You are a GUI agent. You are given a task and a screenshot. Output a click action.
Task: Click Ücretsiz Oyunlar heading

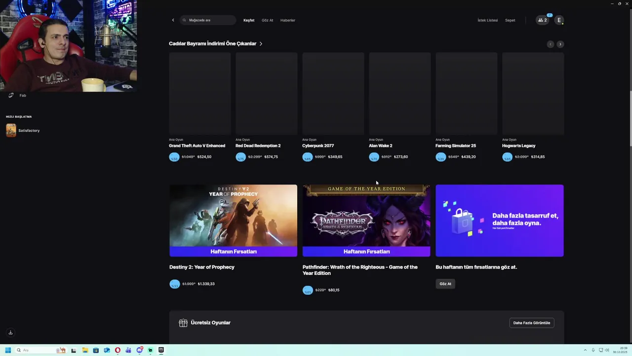pos(211,323)
